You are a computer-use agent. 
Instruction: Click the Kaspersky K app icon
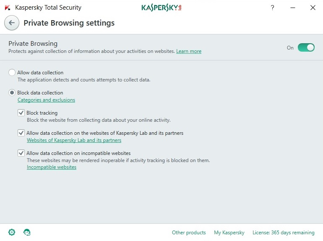tap(8, 8)
